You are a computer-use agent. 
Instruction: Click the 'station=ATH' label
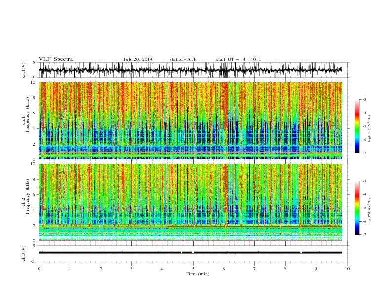(x=183, y=59)
